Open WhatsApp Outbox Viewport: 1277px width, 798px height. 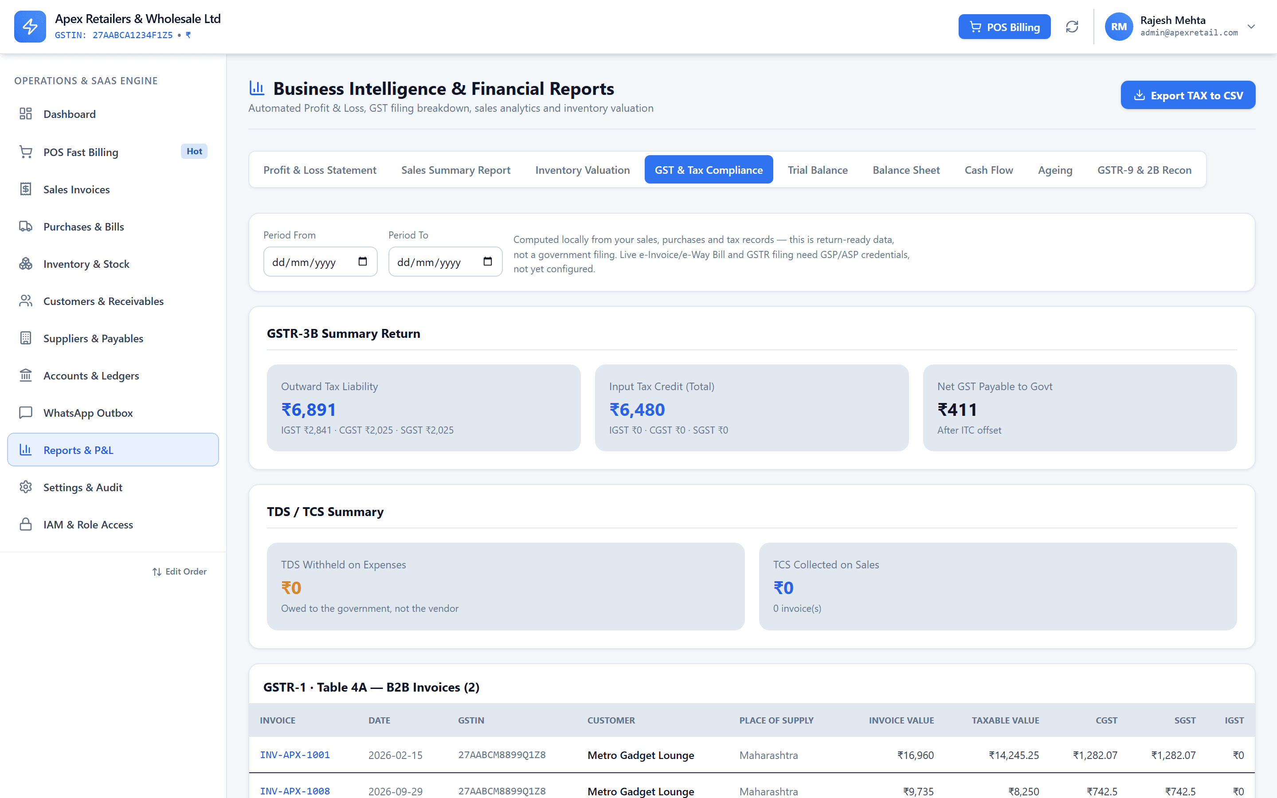click(x=113, y=413)
